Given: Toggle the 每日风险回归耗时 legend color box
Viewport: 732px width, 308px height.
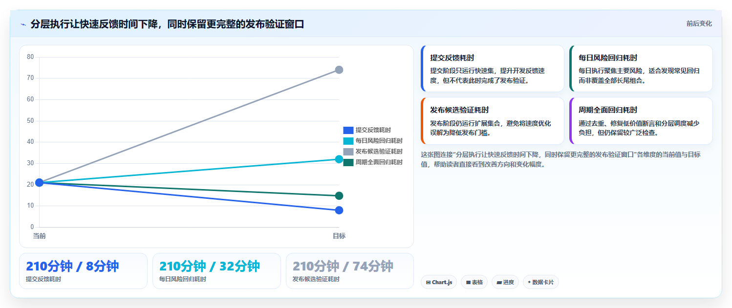Looking at the screenshot, I should (348, 141).
